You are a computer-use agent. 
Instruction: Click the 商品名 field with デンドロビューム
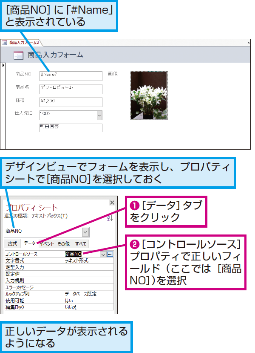click(x=71, y=89)
